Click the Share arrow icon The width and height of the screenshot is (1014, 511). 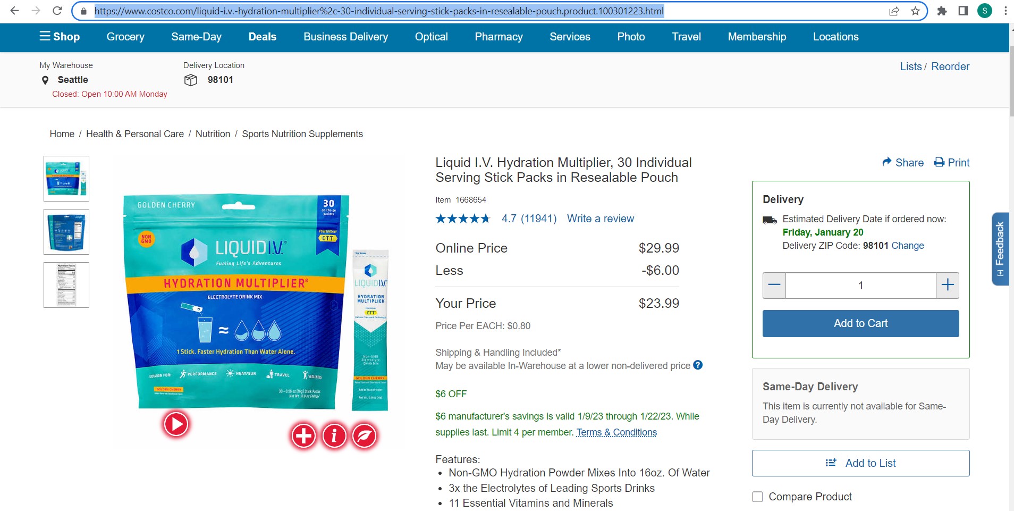point(887,162)
